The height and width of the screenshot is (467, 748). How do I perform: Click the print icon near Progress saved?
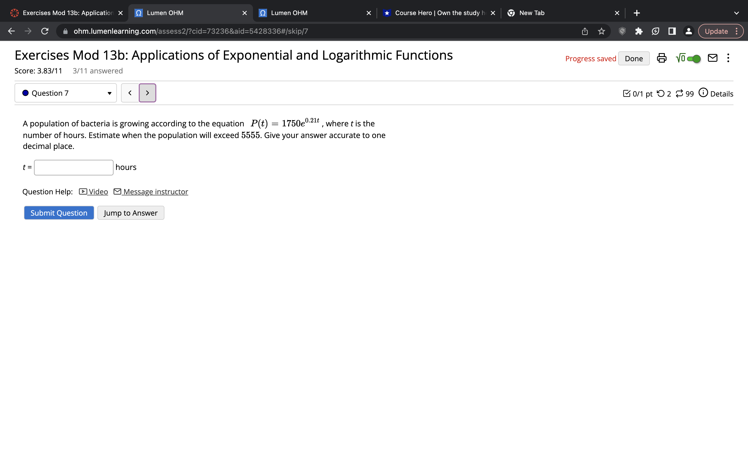(662, 58)
